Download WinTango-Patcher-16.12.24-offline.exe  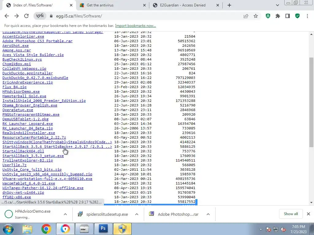click(x=43, y=188)
